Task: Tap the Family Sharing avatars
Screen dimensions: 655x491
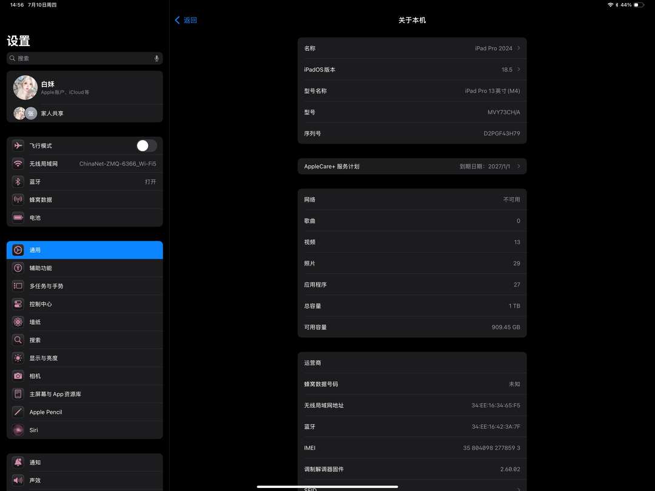Action: (25, 113)
